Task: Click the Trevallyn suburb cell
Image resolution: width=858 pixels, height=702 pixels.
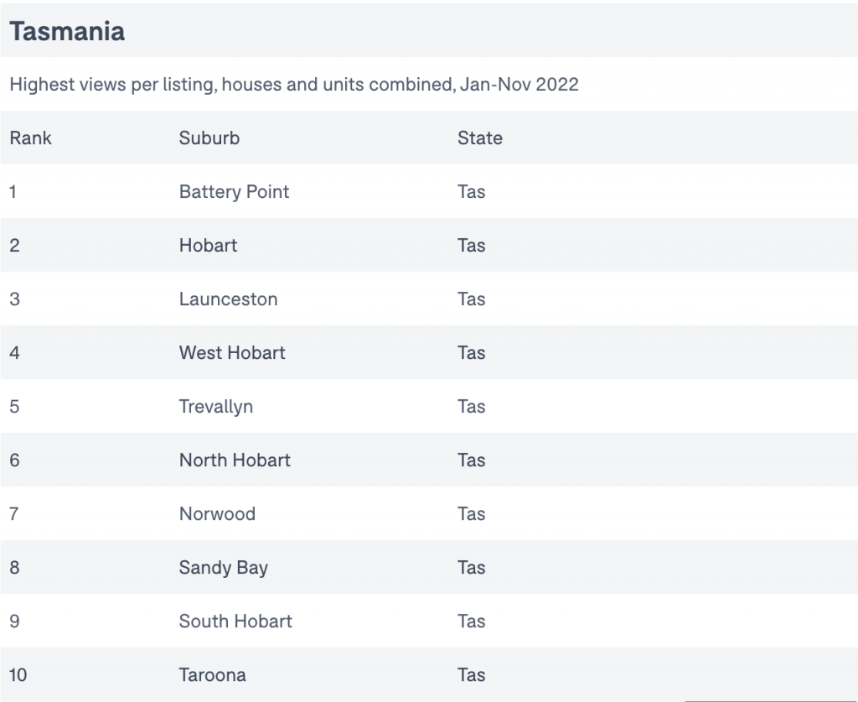Action: point(215,406)
